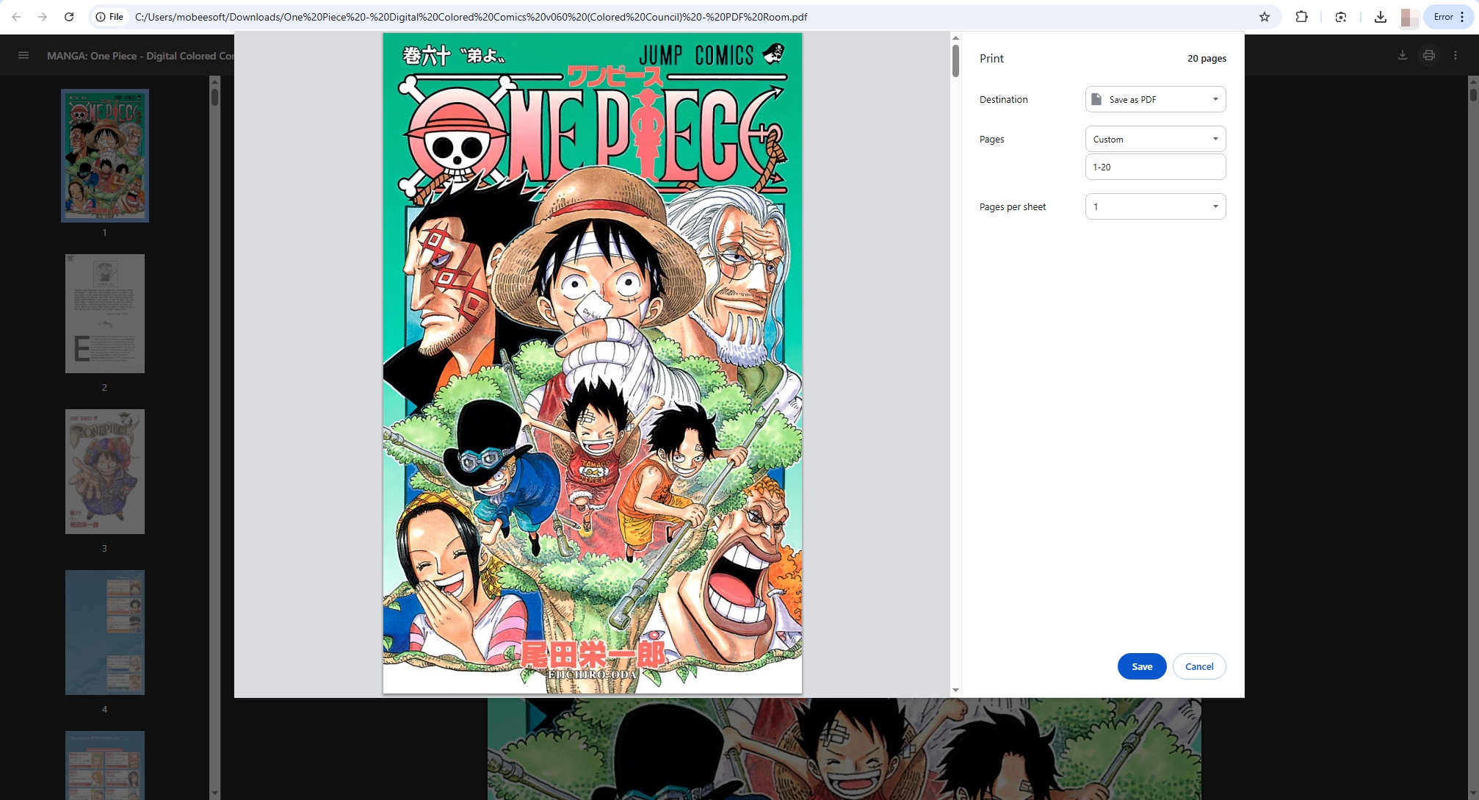Screen dimensions: 1479x800
Task: Click the 'Print' dialog heading
Action: [x=991, y=59]
